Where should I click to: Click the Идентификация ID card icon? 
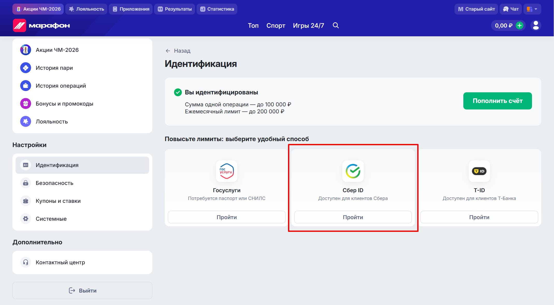26,165
